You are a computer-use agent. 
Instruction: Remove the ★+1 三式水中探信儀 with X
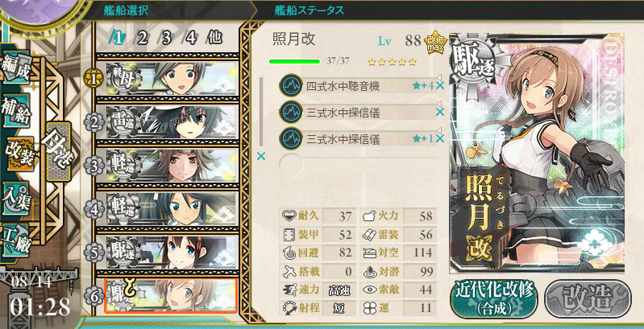440,138
